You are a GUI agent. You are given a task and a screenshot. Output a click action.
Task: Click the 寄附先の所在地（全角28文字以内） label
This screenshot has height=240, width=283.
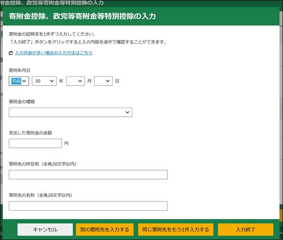click(42, 164)
